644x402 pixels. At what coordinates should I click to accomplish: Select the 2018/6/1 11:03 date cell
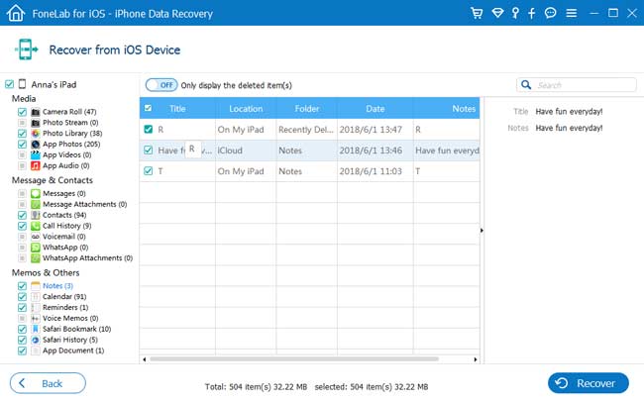click(375, 171)
